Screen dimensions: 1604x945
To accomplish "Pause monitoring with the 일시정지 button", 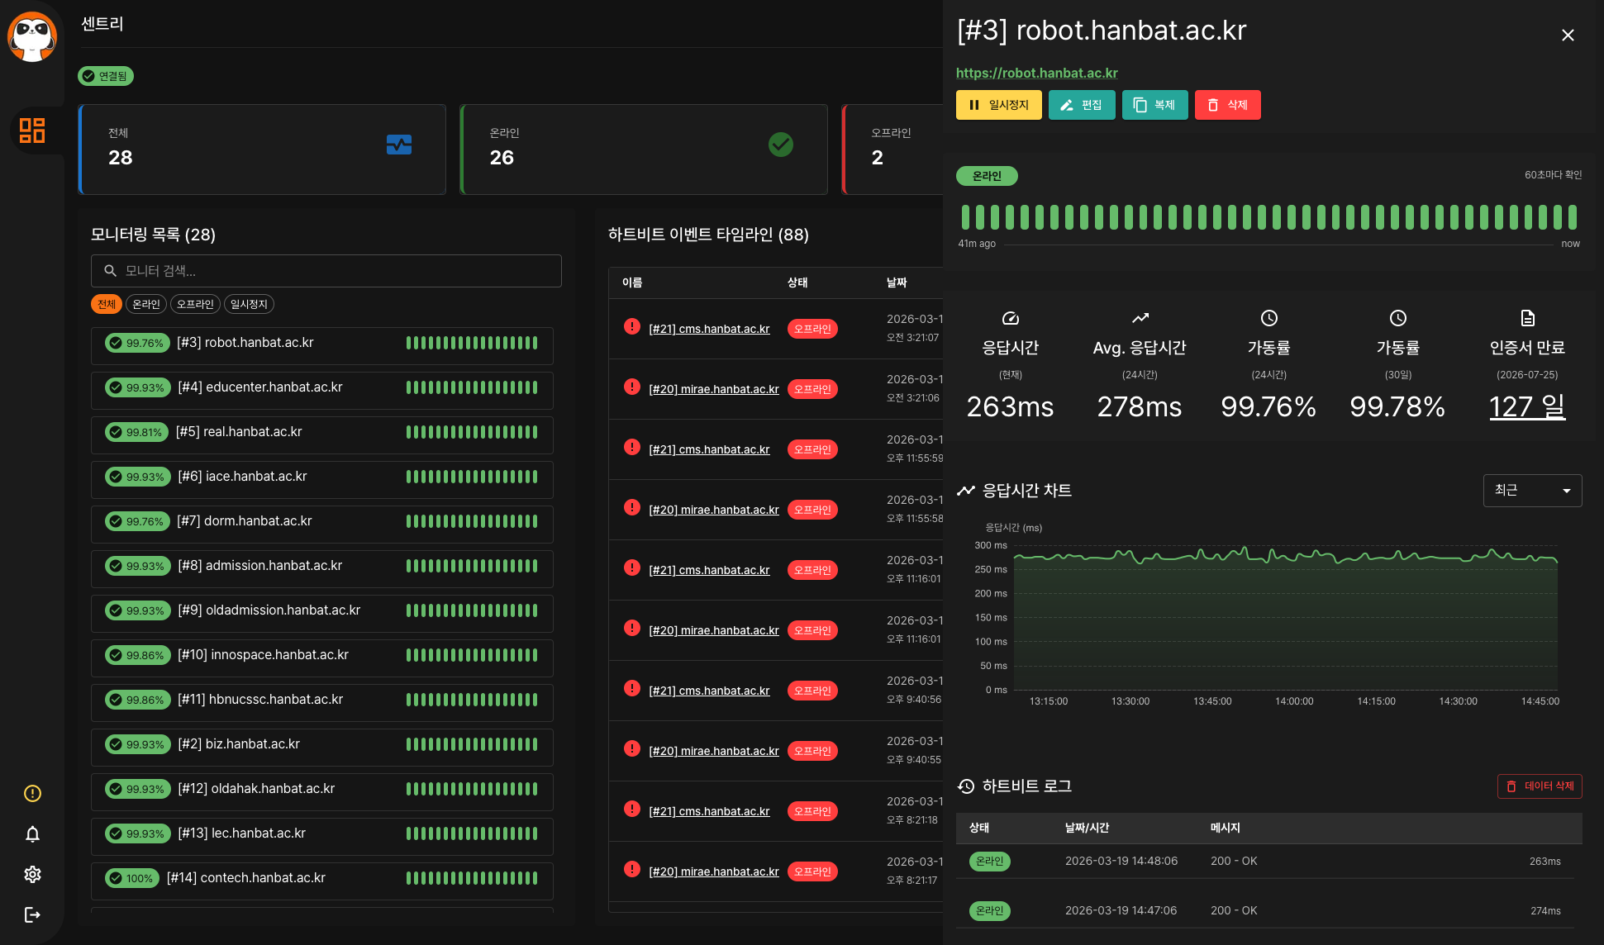I will coord(998,105).
